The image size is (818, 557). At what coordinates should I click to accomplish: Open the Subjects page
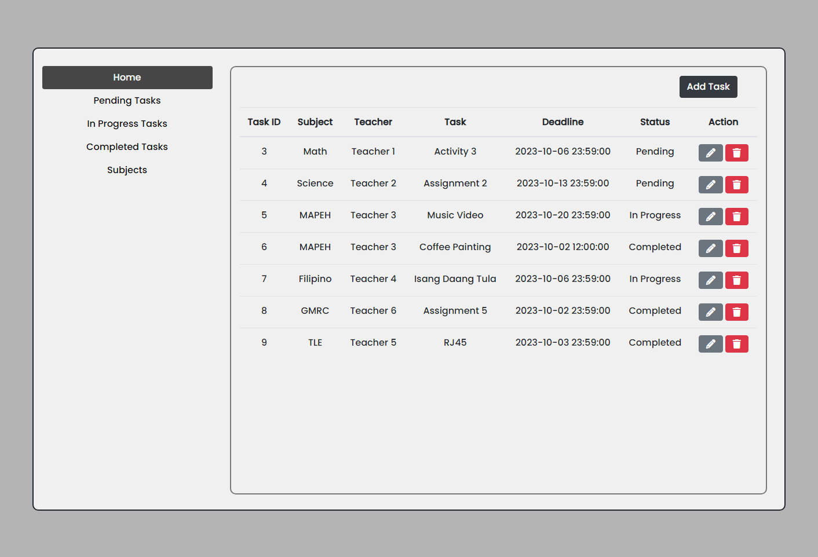point(127,170)
